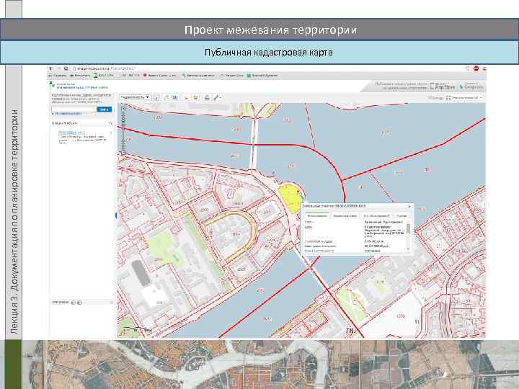Click the browser forward arrow
The image size is (519, 389).
click(x=59, y=68)
